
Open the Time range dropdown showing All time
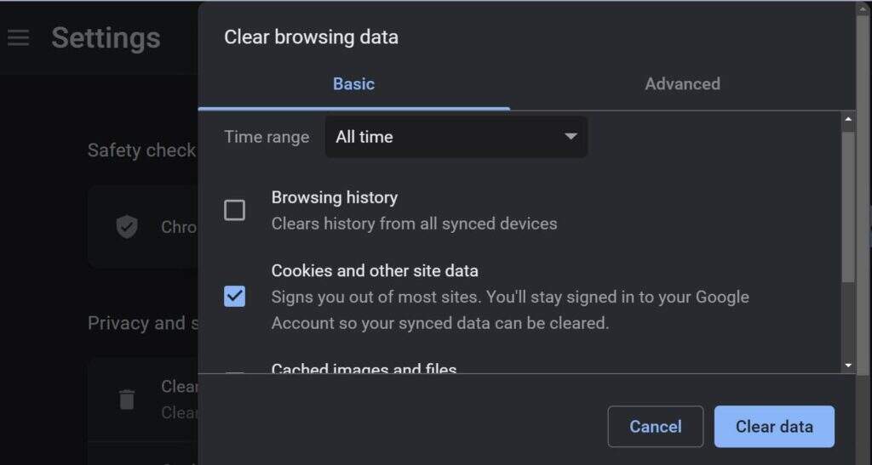[x=456, y=137]
